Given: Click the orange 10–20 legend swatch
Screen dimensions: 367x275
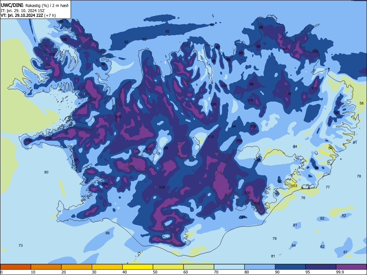Looking at the screenshot, I should [x=46, y=267].
